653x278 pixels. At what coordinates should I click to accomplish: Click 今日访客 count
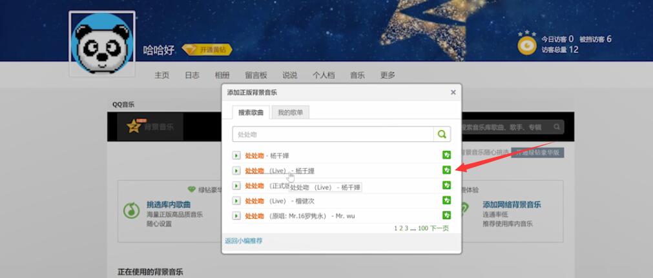tap(557, 39)
